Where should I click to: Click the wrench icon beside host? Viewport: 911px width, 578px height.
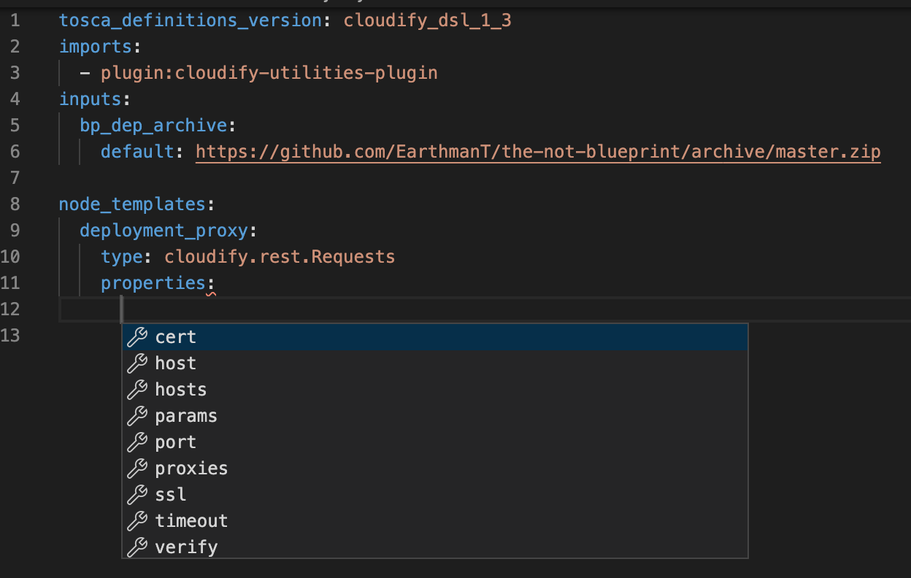point(137,363)
